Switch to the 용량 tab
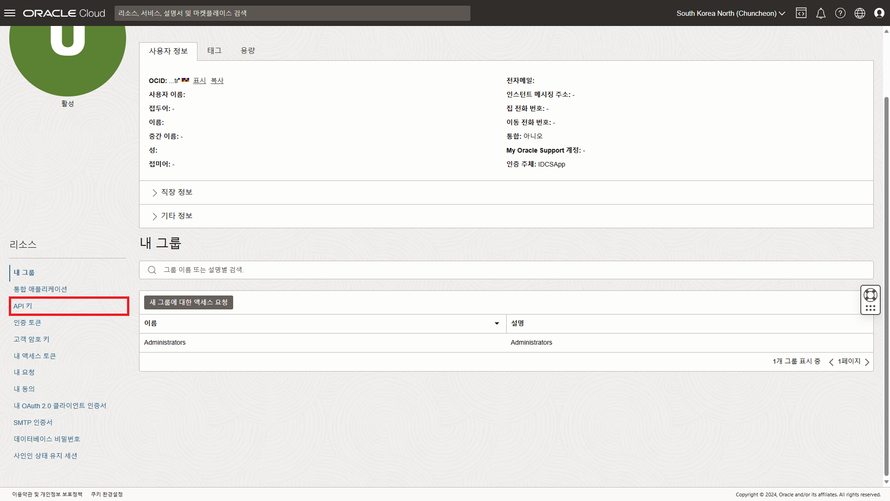This screenshot has height=501, width=890. 248,51
